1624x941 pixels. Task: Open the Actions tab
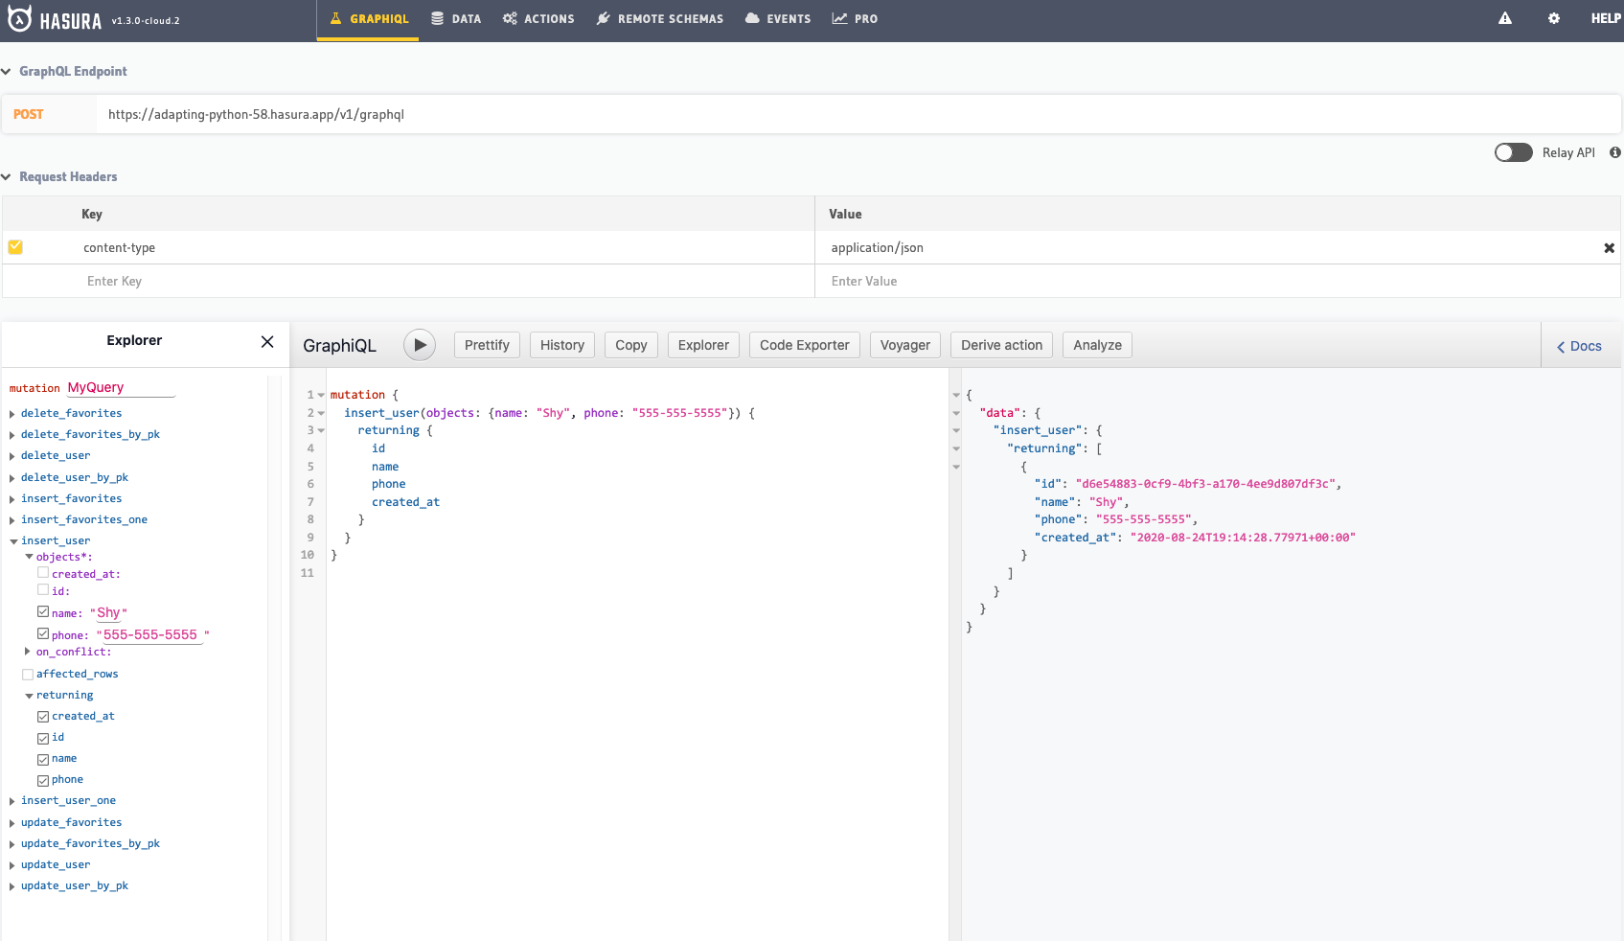point(538,19)
